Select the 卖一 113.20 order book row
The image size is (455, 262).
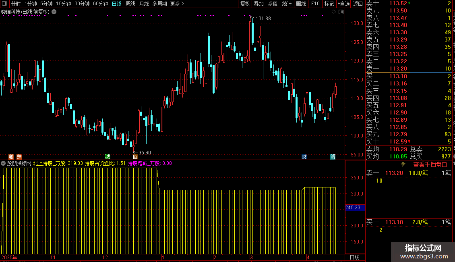click(409, 69)
